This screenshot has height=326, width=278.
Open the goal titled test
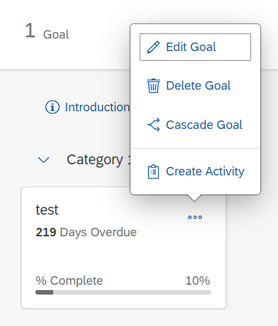[47, 209]
